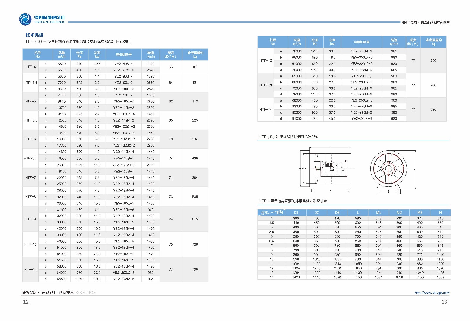The image size is (470, 321).
Task: Click airflow value 17800 cell
Action: [62, 145]
